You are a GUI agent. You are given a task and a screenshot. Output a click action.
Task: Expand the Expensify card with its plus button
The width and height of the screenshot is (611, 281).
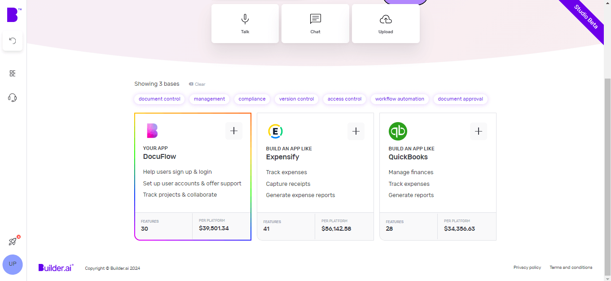(356, 131)
